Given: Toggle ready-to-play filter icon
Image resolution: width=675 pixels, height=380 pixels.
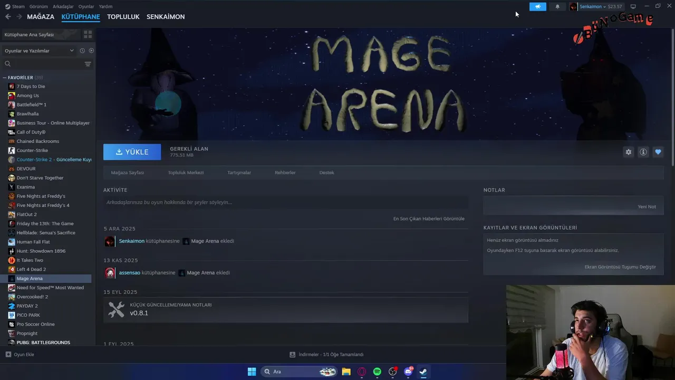Looking at the screenshot, I should click(91, 51).
